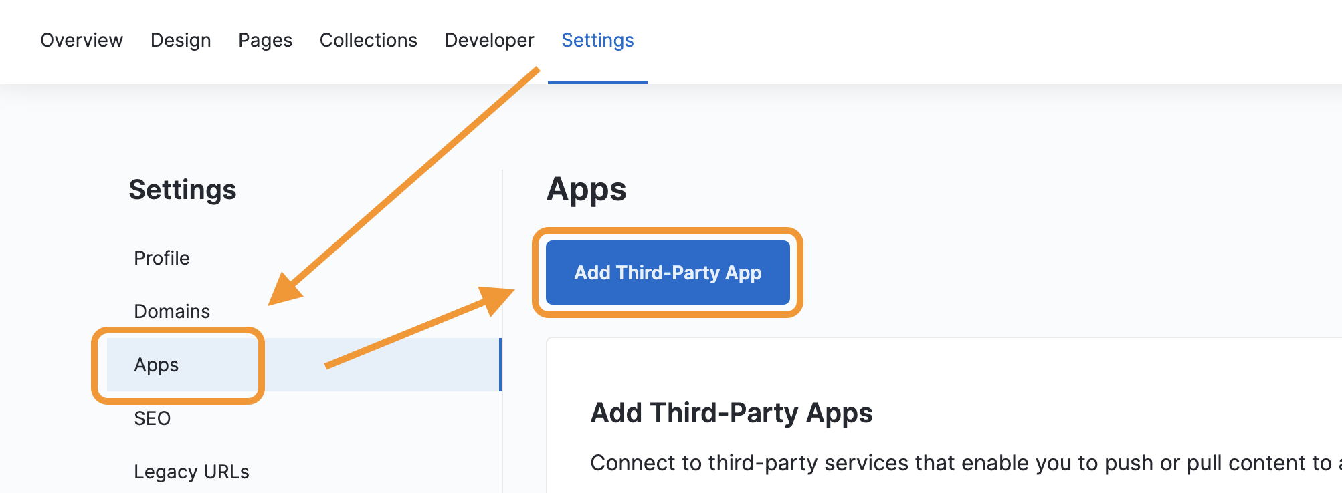The height and width of the screenshot is (493, 1342).
Task: Choose the highlighted Apps sidebar item
Action: 304,365
